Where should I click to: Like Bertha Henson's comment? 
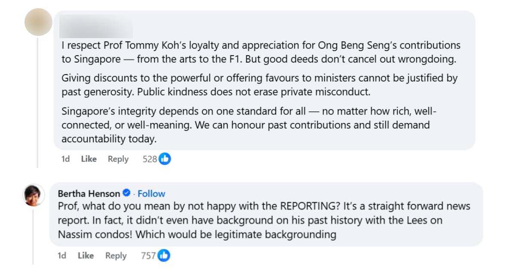[x=86, y=256]
